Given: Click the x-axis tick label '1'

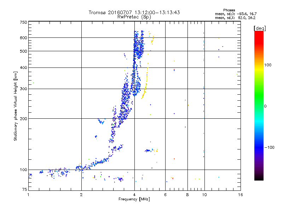Looking at the screenshot, I should coord(28,195).
